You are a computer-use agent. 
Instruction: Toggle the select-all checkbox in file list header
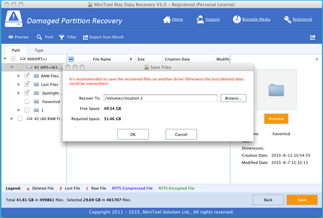[71, 59]
